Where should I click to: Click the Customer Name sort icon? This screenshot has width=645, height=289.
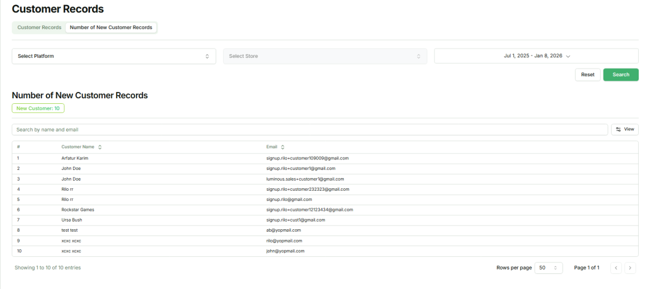[x=100, y=147]
